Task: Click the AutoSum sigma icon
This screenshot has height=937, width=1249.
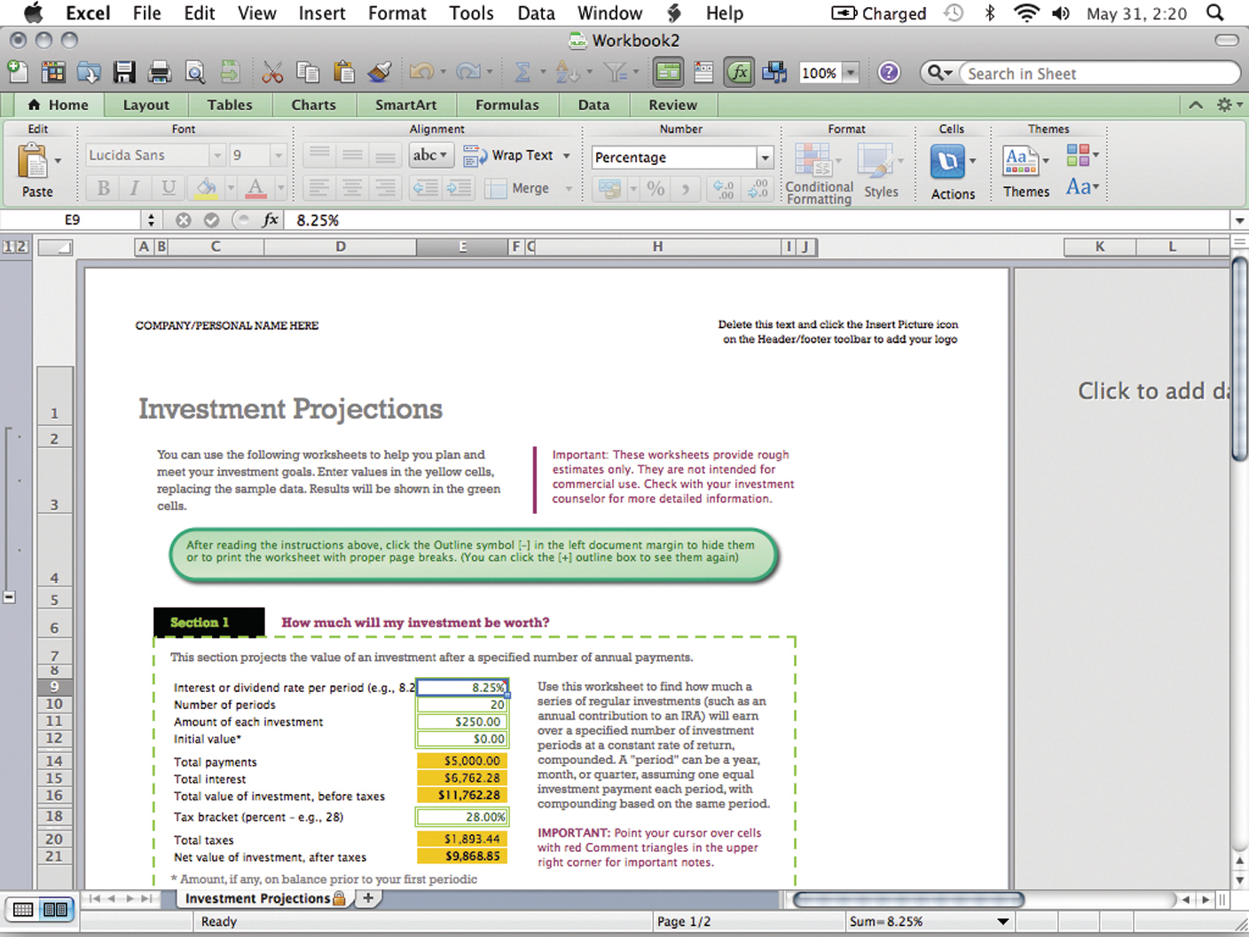Action: click(522, 72)
